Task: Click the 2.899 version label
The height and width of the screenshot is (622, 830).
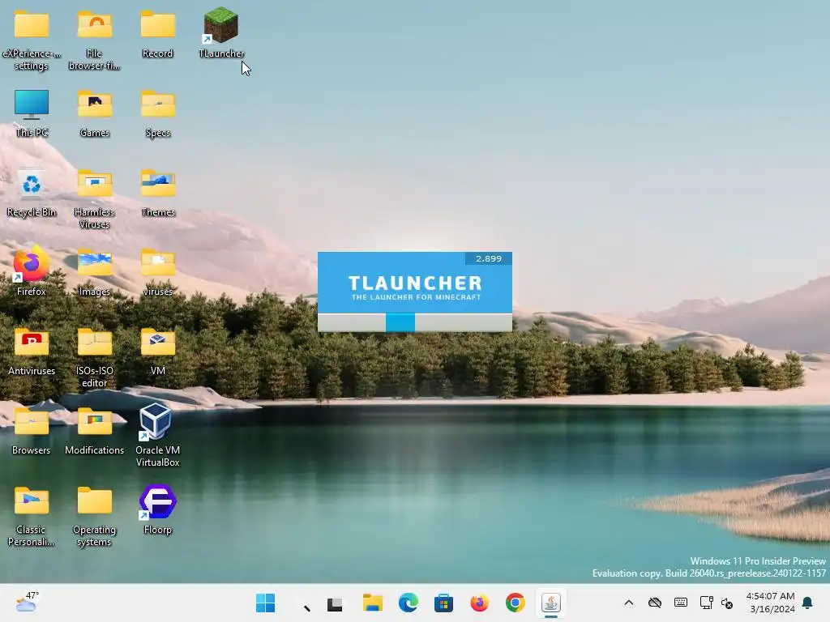Action: pos(488,258)
